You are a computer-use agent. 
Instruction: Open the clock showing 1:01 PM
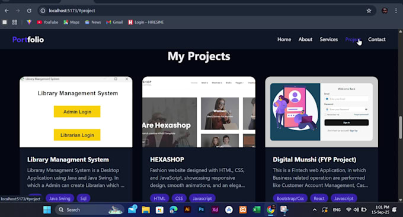pos(380,210)
